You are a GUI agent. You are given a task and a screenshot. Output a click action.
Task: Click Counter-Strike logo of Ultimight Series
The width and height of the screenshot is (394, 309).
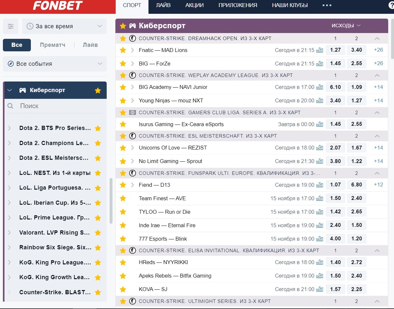(132, 301)
